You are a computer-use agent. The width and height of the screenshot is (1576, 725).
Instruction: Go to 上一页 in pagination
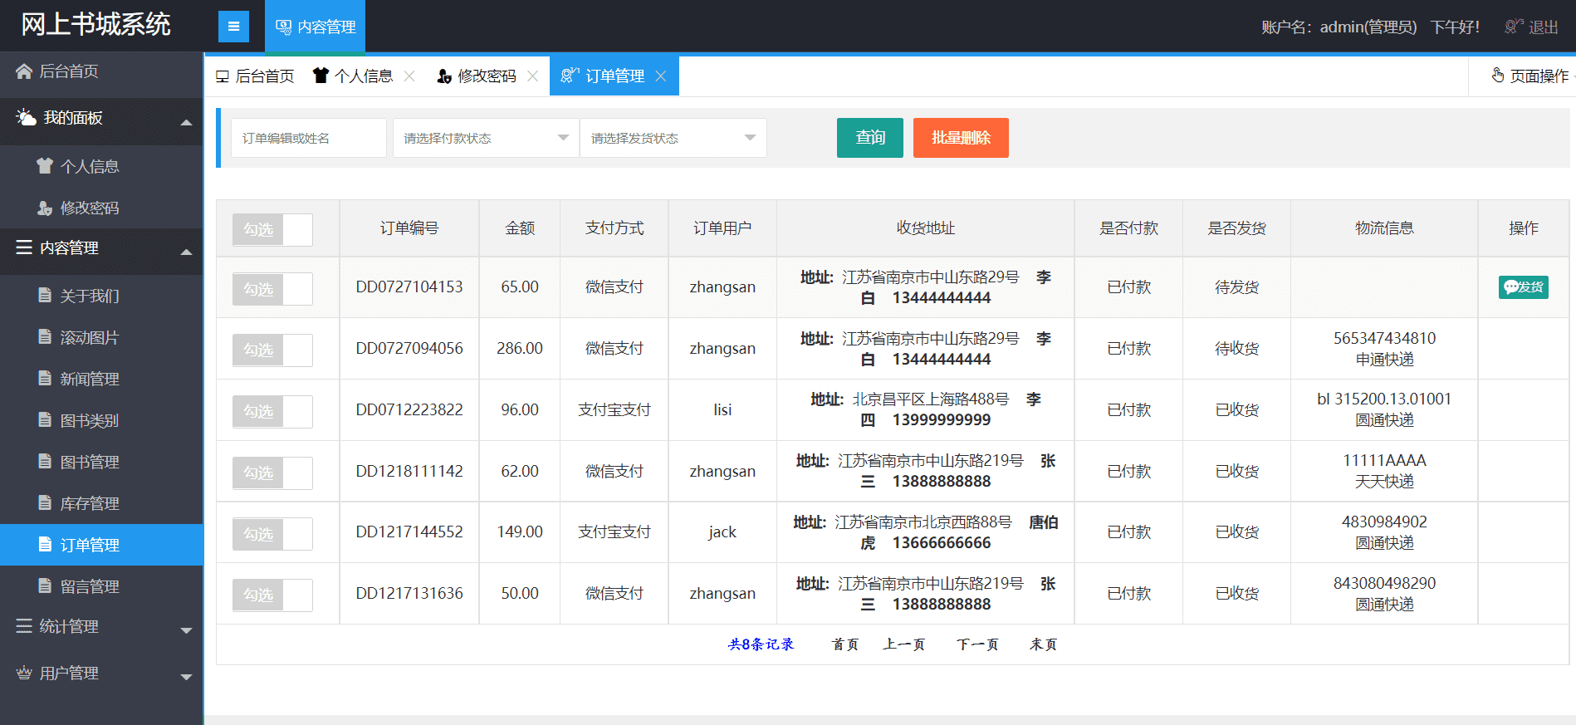tap(903, 644)
